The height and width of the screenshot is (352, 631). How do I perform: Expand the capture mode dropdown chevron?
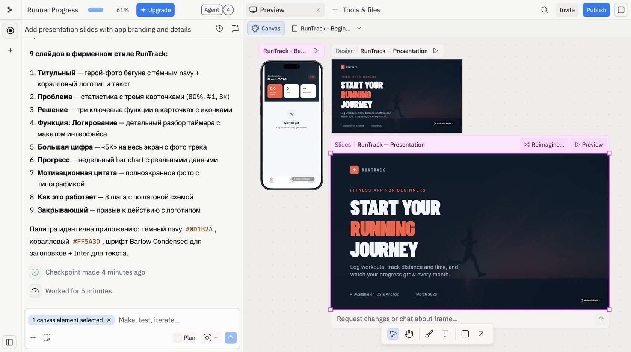[x=216, y=338]
